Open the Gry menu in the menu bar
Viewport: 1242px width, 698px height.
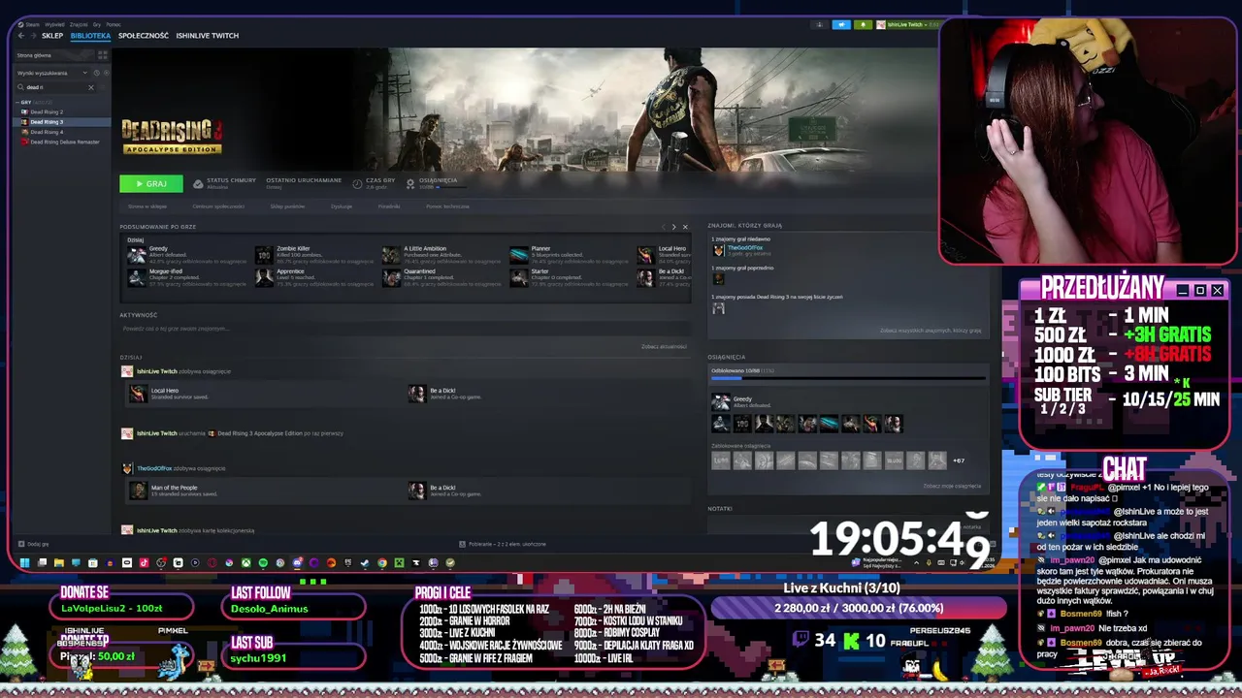[x=97, y=24]
